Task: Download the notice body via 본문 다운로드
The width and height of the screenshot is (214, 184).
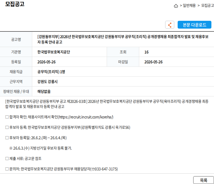Action: click(194, 25)
